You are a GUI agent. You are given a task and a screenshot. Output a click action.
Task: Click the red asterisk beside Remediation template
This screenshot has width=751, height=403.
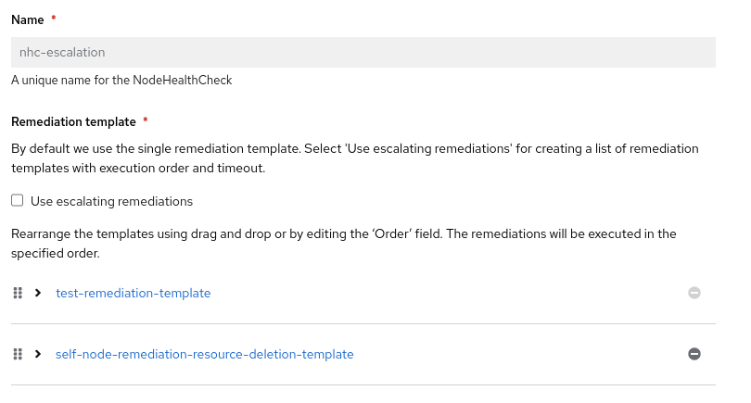tap(146, 121)
